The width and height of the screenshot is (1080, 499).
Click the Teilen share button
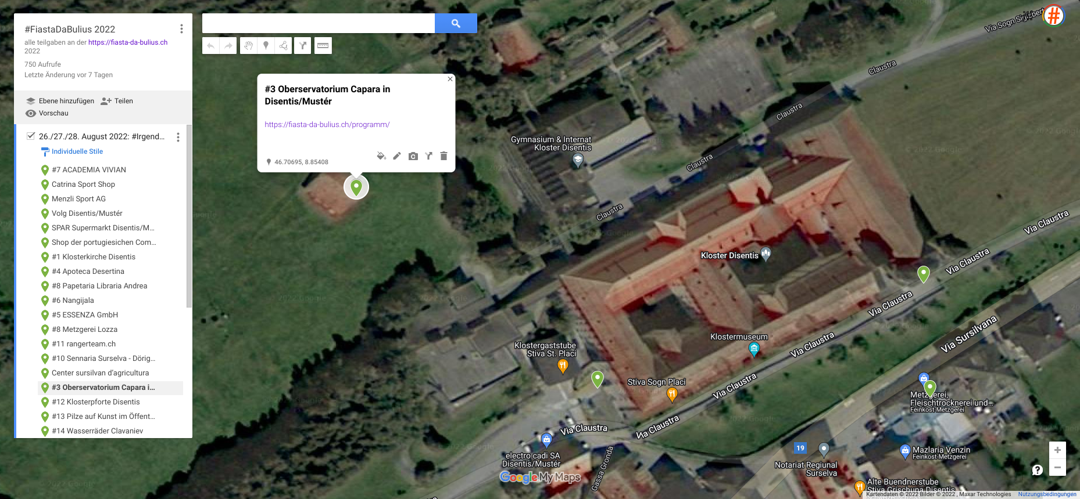tap(117, 101)
